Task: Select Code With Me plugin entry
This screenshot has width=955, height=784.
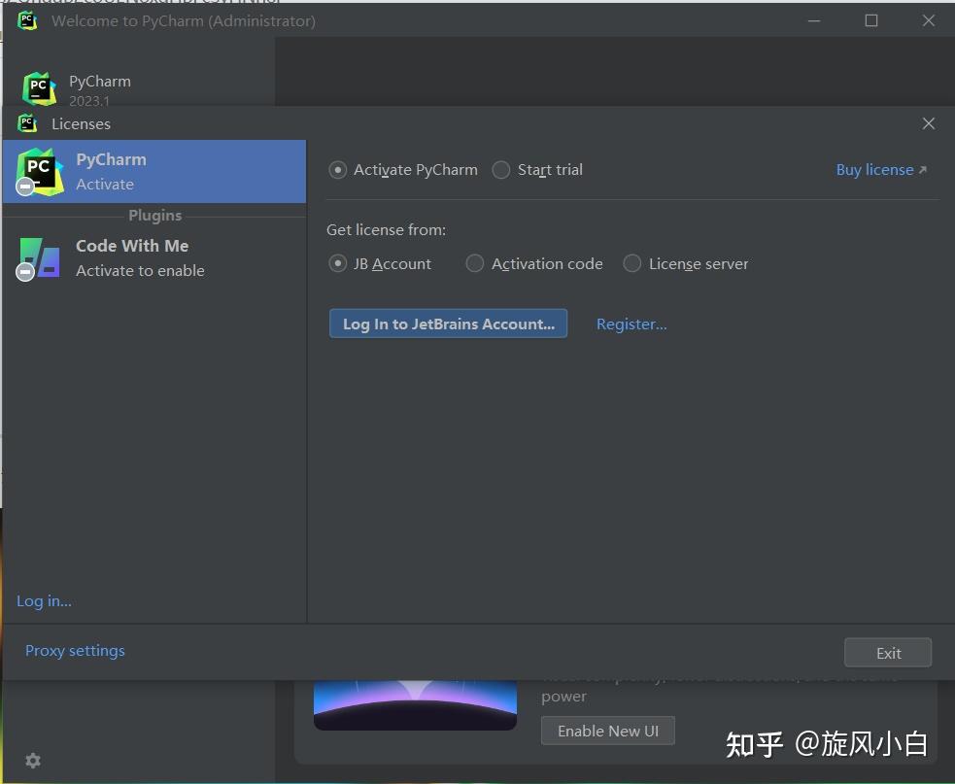Action: click(x=154, y=257)
